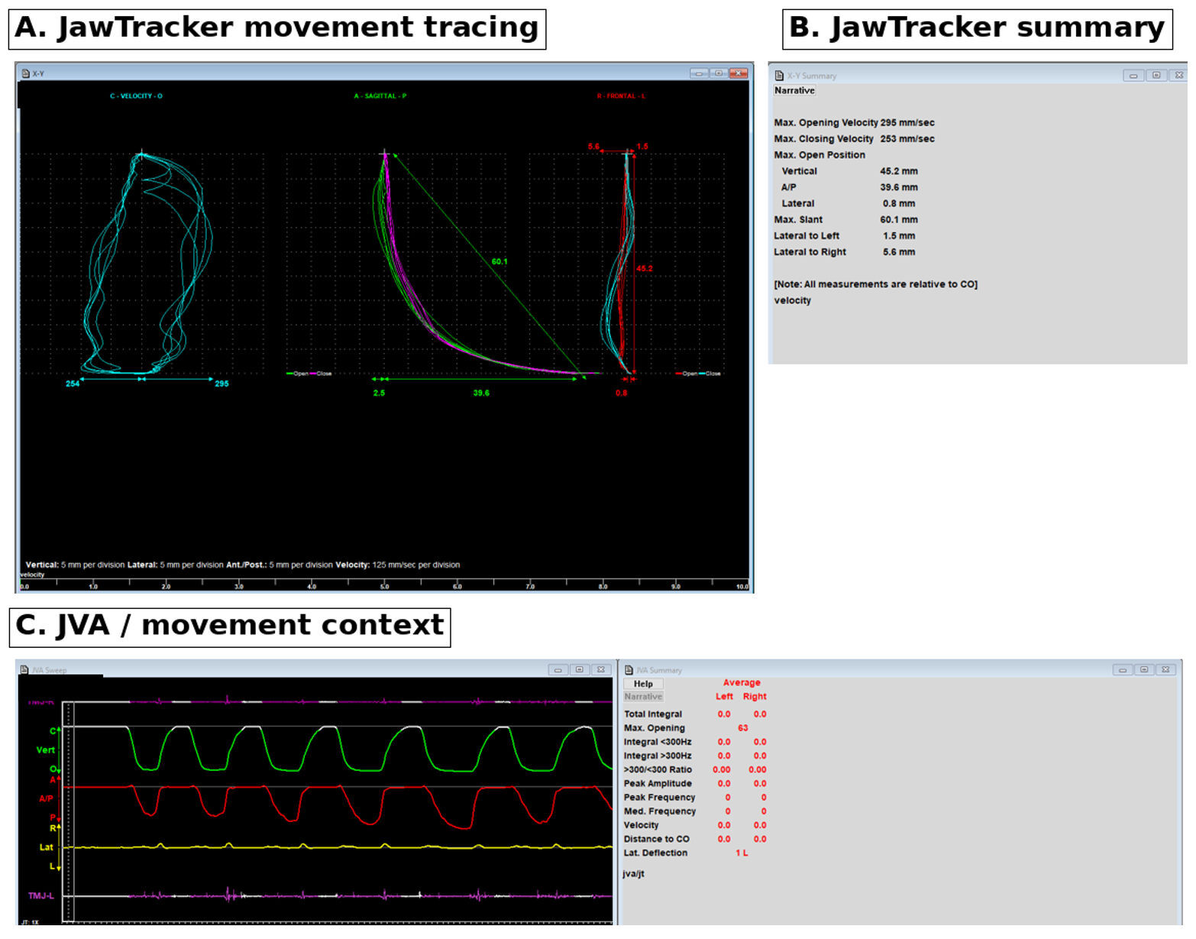
Task: Click the "C - VELOCITY - O" plot header
Action: tap(136, 96)
